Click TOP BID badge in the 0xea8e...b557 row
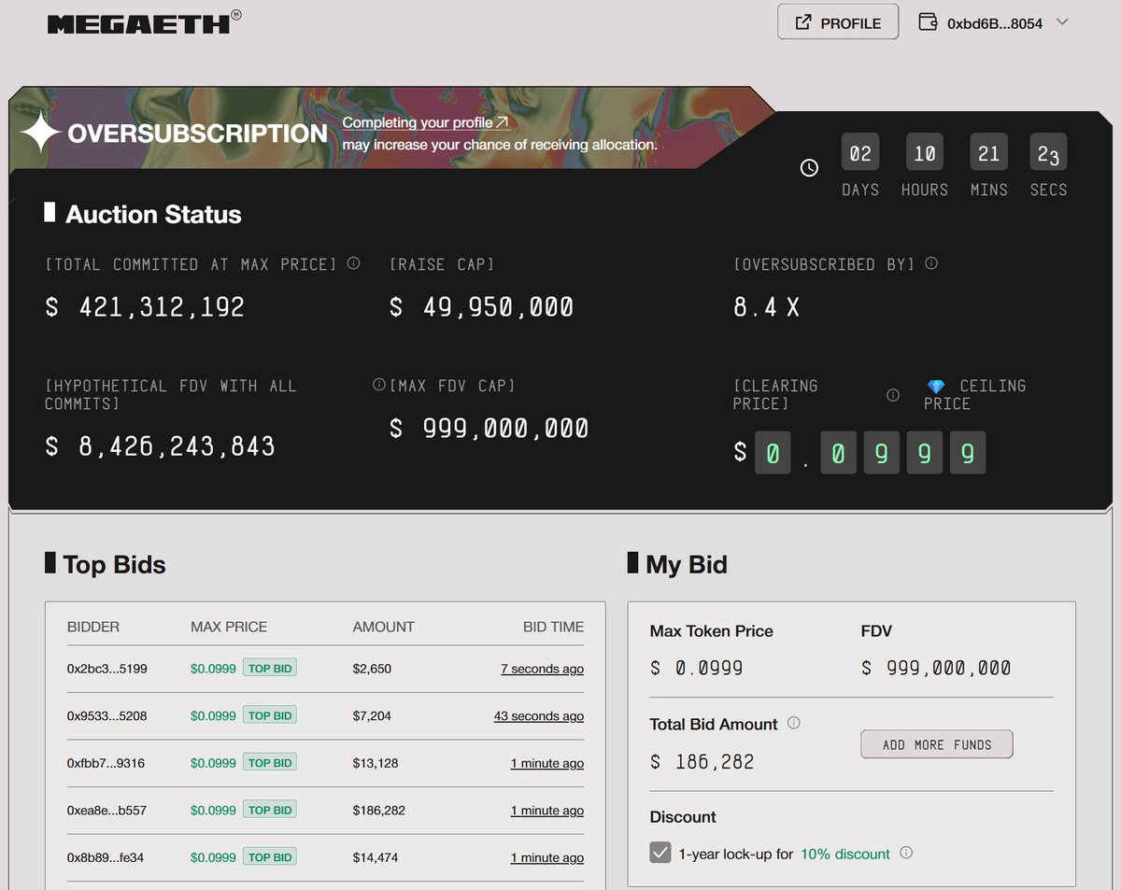 coord(270,810)
